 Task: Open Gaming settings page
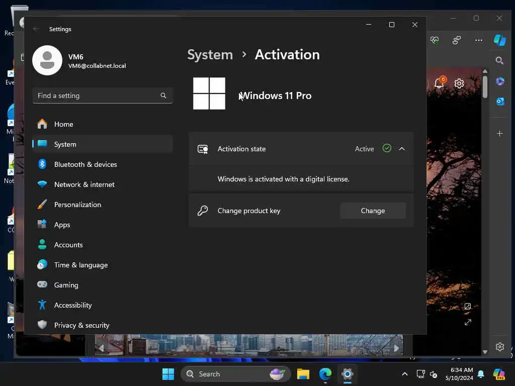[x=103, y=285]
